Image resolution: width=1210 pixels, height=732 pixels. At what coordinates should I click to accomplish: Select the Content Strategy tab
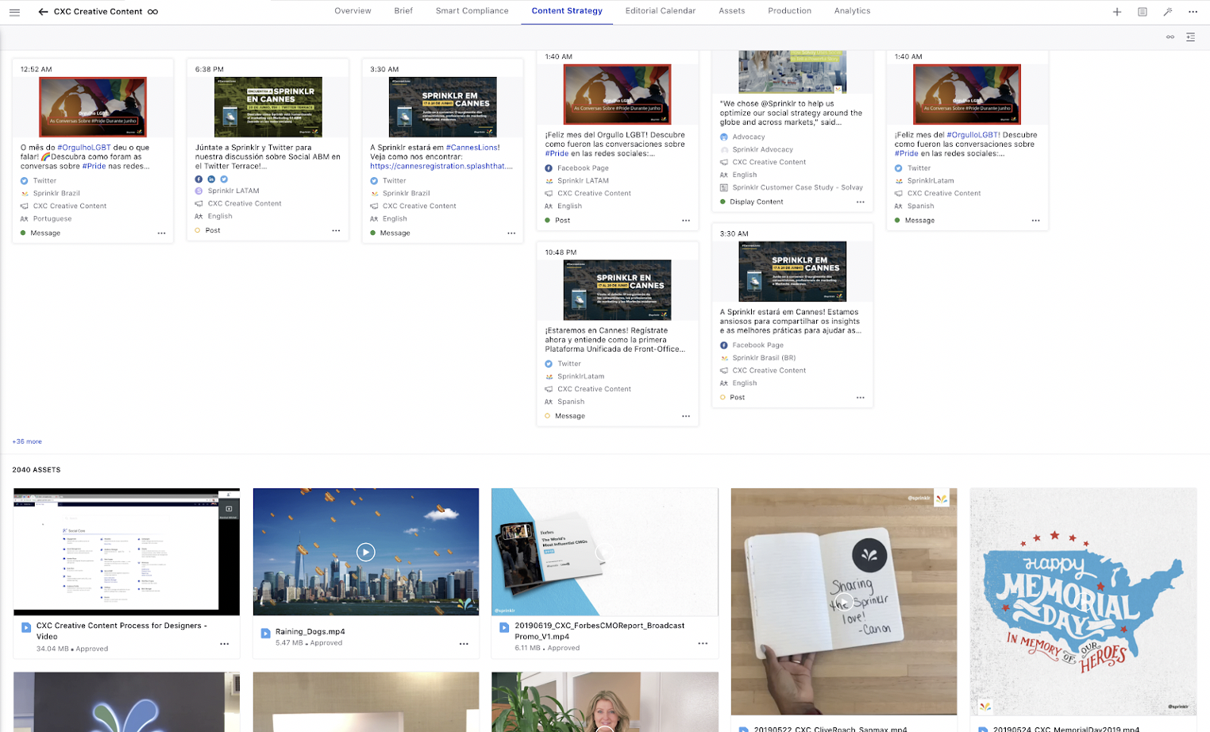point(567,11)
